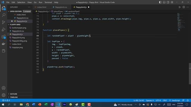Open Chrome from the taskbar
The height and width of the screenshot is (107, 191).
pos(27,104)
